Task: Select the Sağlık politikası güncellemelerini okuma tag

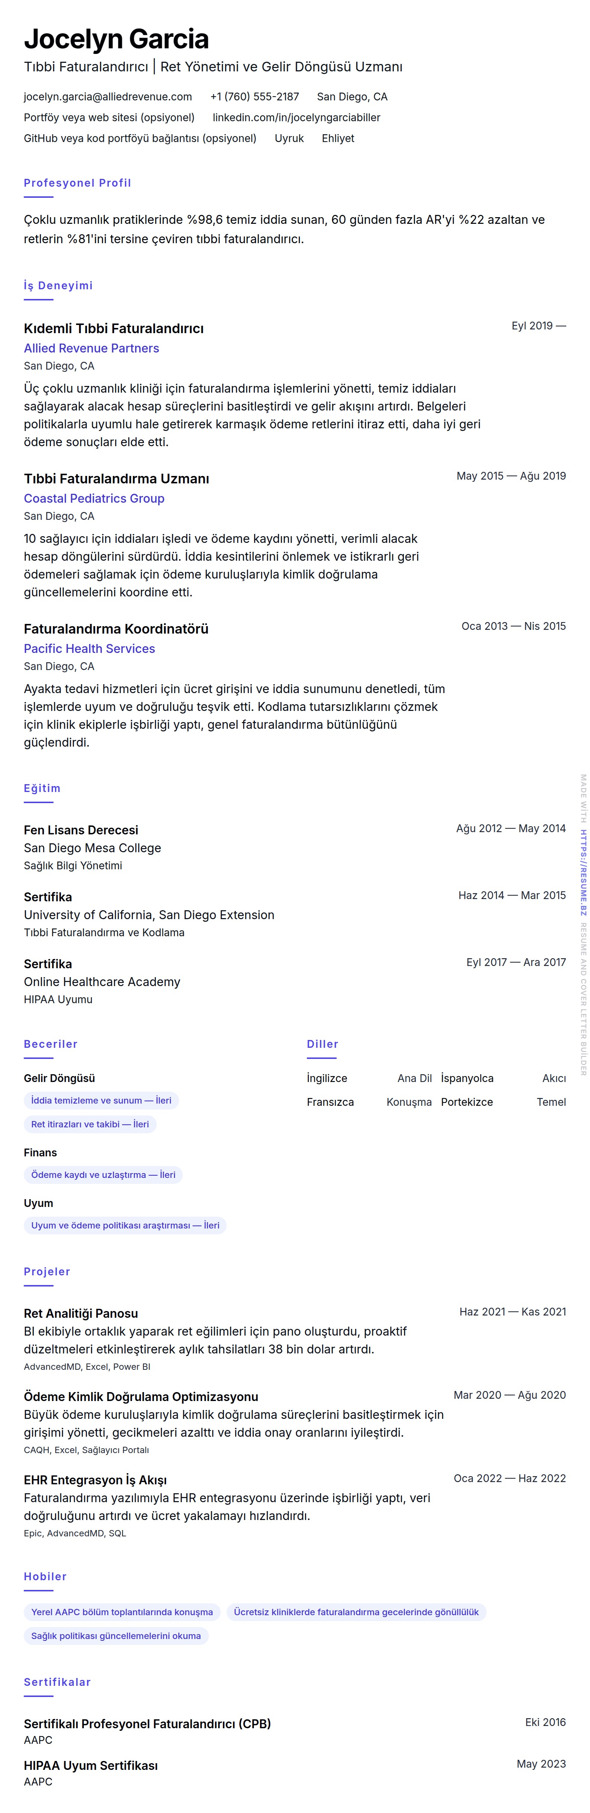Action: [116, 1636]
